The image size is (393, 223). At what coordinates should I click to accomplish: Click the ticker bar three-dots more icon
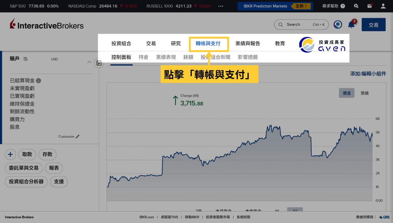221,6
